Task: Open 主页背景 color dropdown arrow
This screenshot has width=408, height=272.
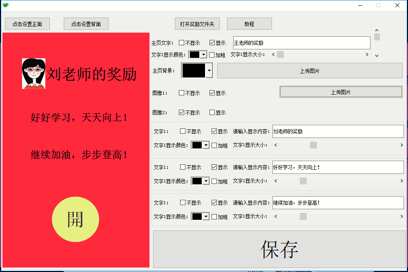Action: pos(209,71)
